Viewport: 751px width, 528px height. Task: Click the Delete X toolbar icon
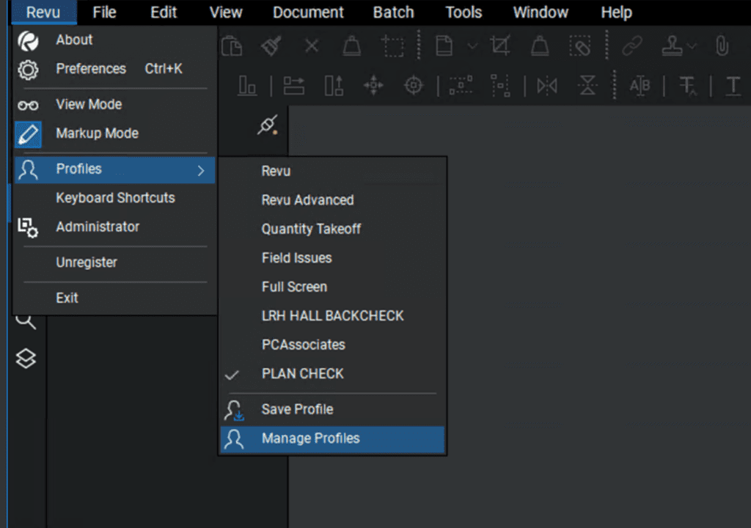click(312, 46)
